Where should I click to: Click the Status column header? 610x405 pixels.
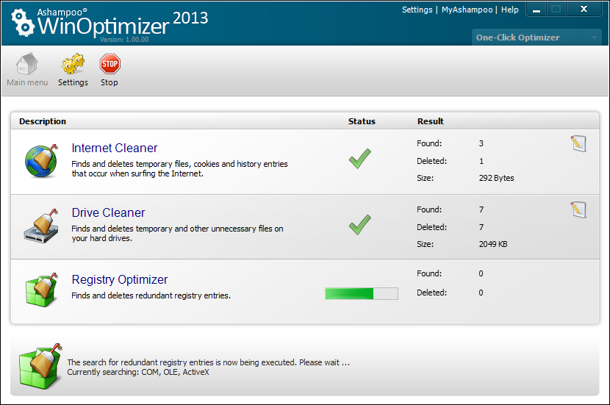[362, 121]
